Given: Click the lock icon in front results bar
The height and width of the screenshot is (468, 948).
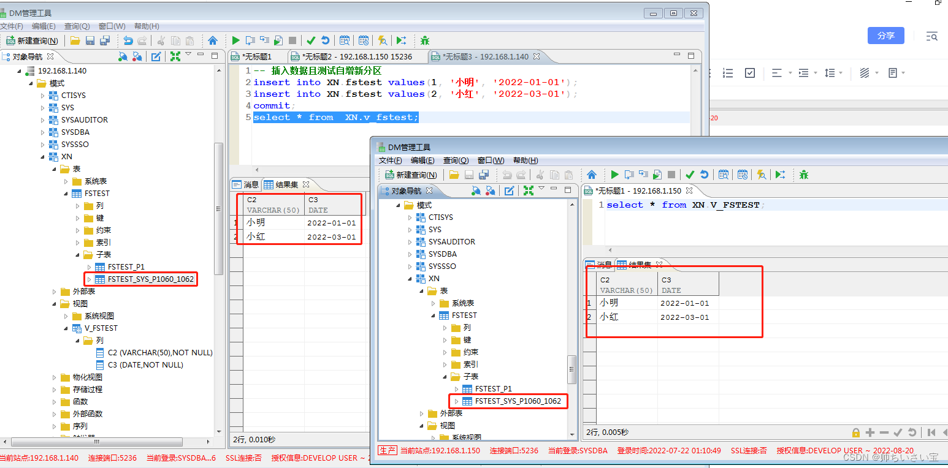Looking at the screenshot, I should click(x=856, y=432).
